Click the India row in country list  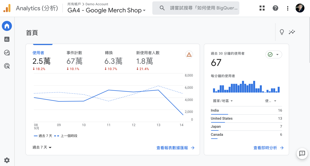pyautogui.click(x=246, y=111)
